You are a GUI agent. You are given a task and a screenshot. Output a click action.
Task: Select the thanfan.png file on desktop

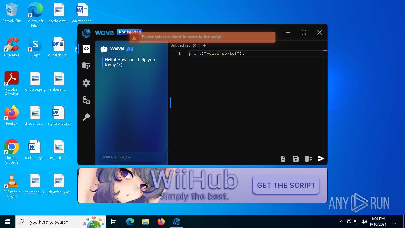click(59, 184)
